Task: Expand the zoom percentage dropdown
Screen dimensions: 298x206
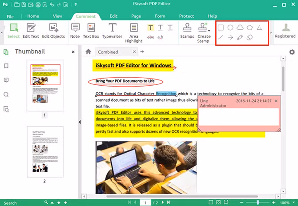Action: click(293, 203)
